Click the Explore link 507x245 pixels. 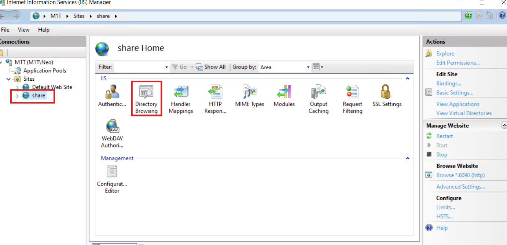[445, 54]
